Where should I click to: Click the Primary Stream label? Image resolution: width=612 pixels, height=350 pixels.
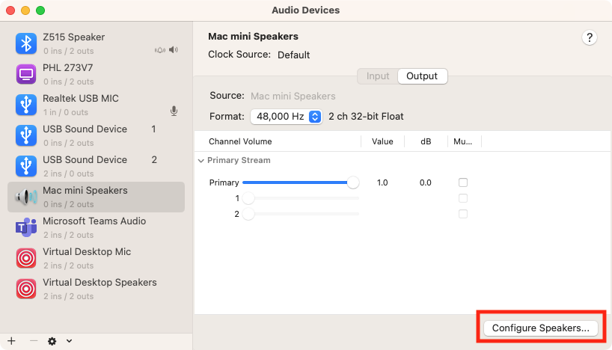(239, 160)
